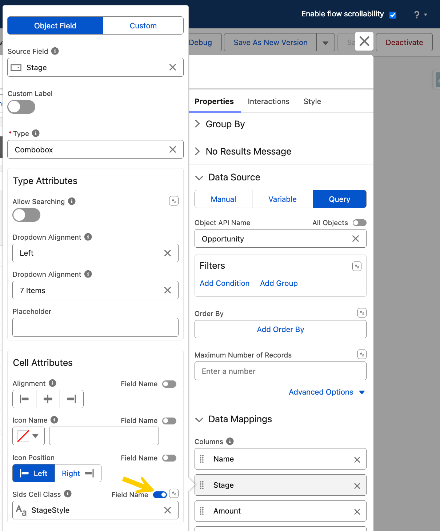Viewport: 440px width, 531px height.
Task: Open the help question mark menu
Action: [420, 15]
